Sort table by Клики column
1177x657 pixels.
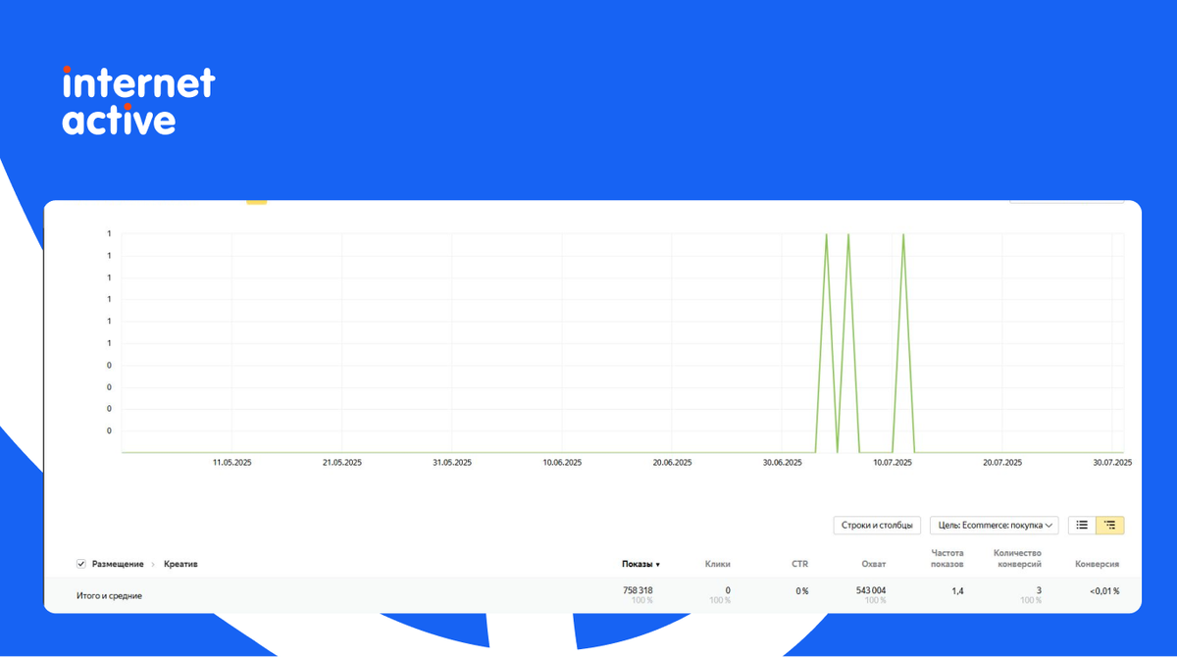click(717, 564)
